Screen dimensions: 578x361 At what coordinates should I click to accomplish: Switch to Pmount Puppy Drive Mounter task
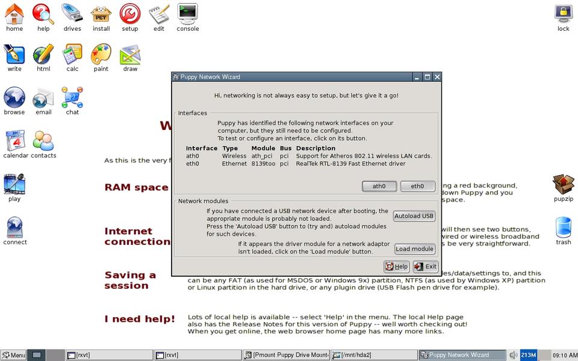pos(287,355)
